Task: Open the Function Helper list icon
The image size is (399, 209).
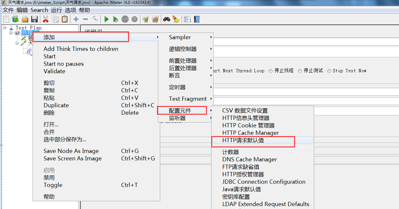Action: pos(187,19)
